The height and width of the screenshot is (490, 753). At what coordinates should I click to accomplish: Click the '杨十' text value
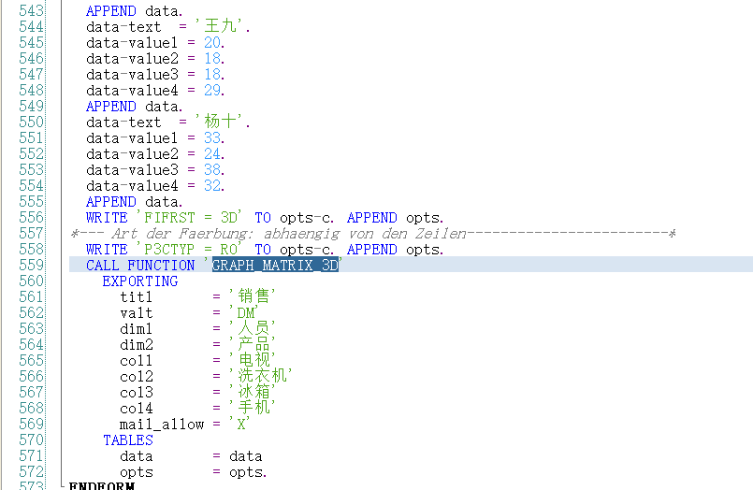[x=221, y=121]
